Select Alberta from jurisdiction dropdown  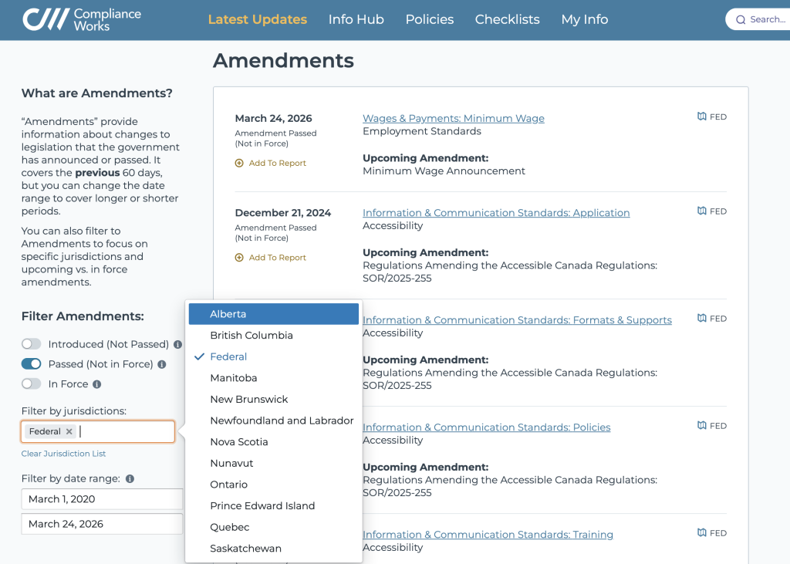click(228, 314)
